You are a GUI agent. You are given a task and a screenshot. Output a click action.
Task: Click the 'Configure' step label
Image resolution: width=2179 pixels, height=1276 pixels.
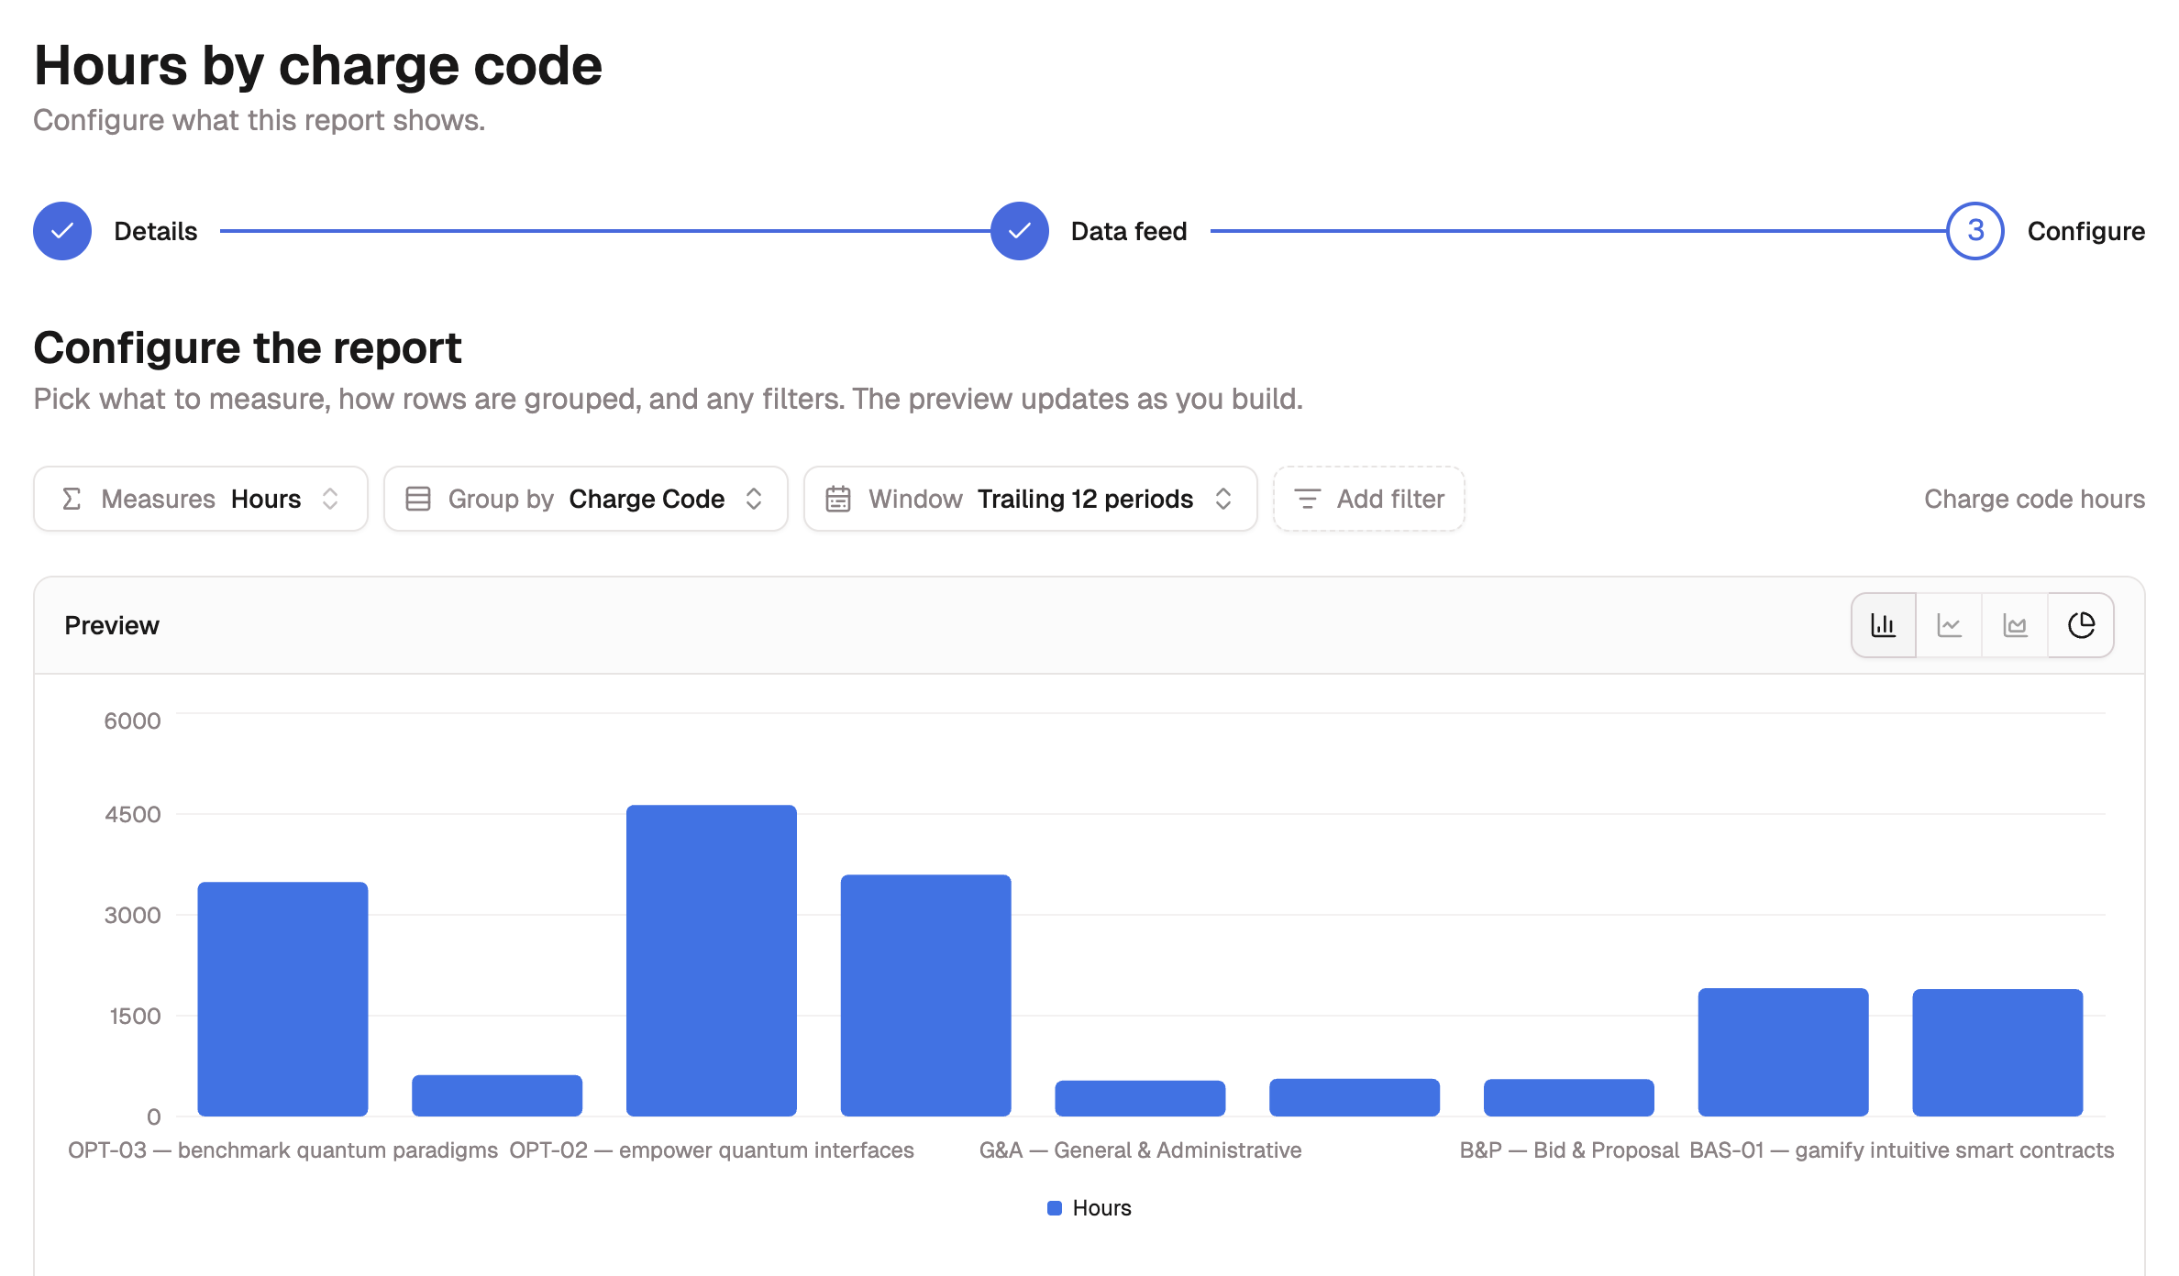(x=2085, y=231)
